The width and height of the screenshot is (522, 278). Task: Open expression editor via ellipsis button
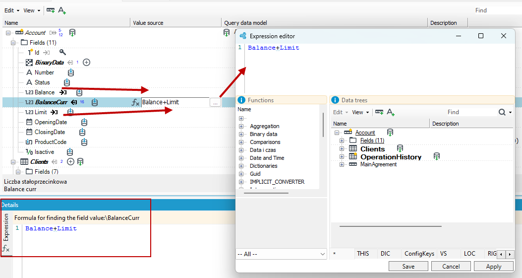pyautogui.click(x=215, y=102)
